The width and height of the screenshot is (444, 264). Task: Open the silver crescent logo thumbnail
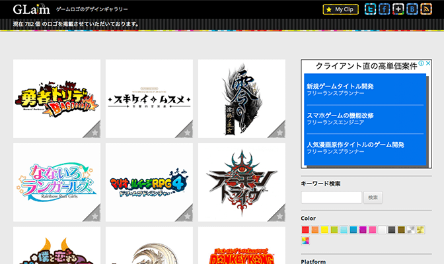click(149, 246)
